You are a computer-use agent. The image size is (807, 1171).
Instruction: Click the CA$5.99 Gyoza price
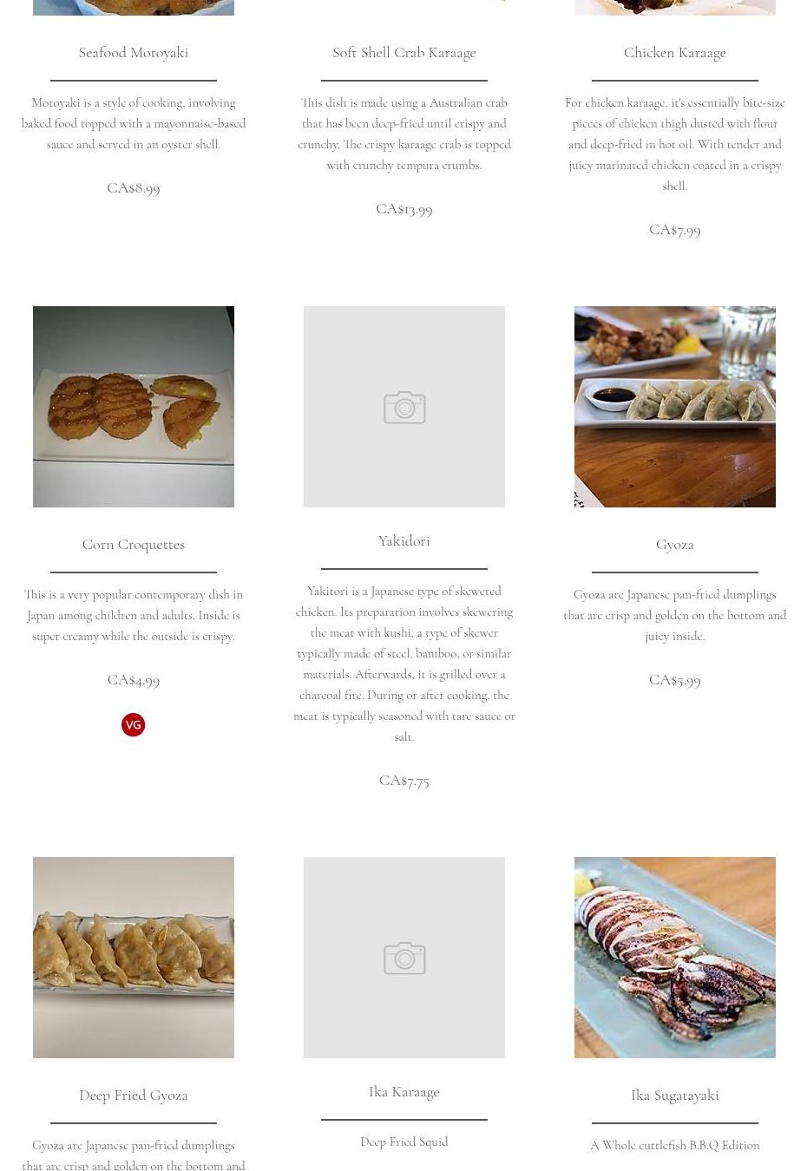pos(675,680)
